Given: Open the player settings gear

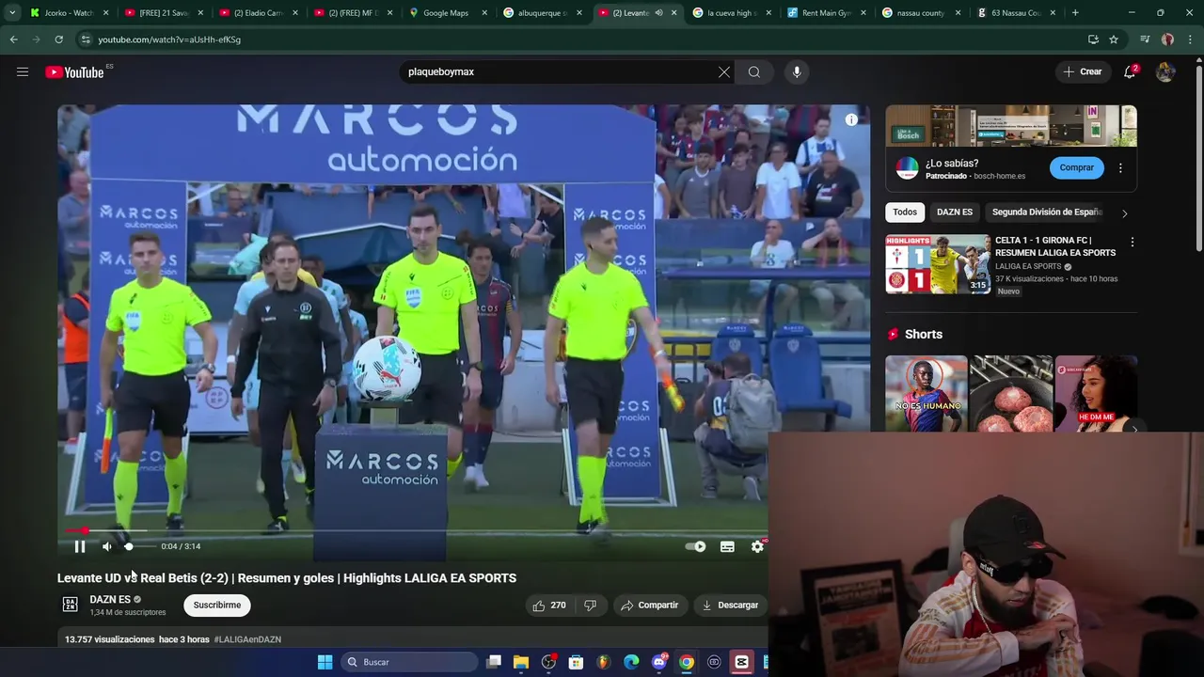Looking at the screenshot, I should point(758,546).
